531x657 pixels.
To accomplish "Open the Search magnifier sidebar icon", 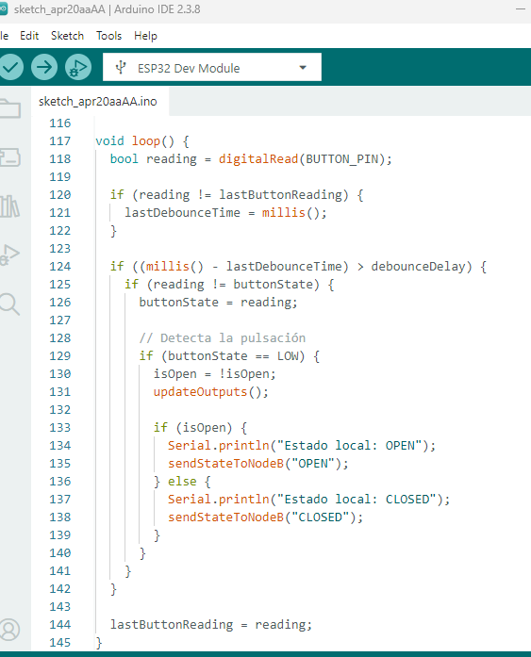I will (9, 304).
